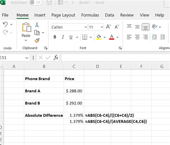The image size is (170, 145).
Task: Expand the Paste options arrow
Action: click(x=26, y=40)
